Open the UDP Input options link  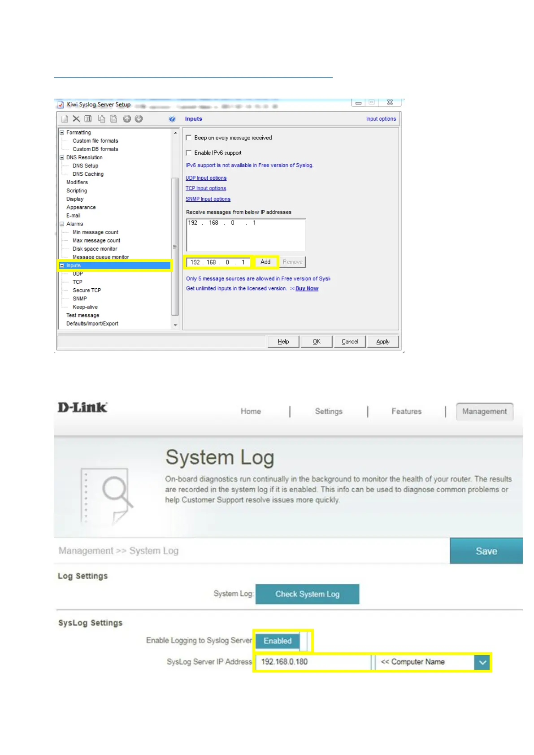coord(206,178)
